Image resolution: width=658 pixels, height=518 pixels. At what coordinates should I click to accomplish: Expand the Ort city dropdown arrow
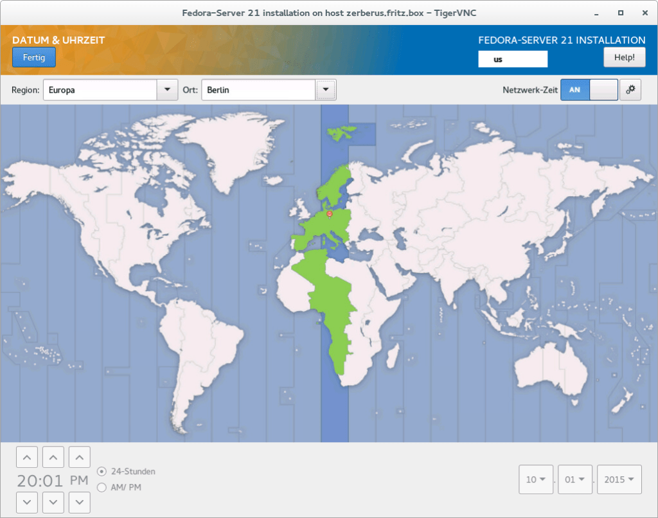(326, 90)
